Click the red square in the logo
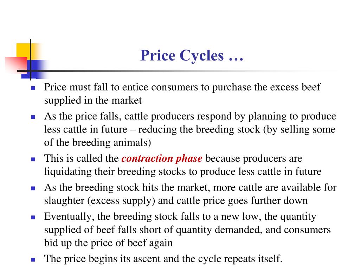Viewport: 360px width, 270px height. [15, 65]
